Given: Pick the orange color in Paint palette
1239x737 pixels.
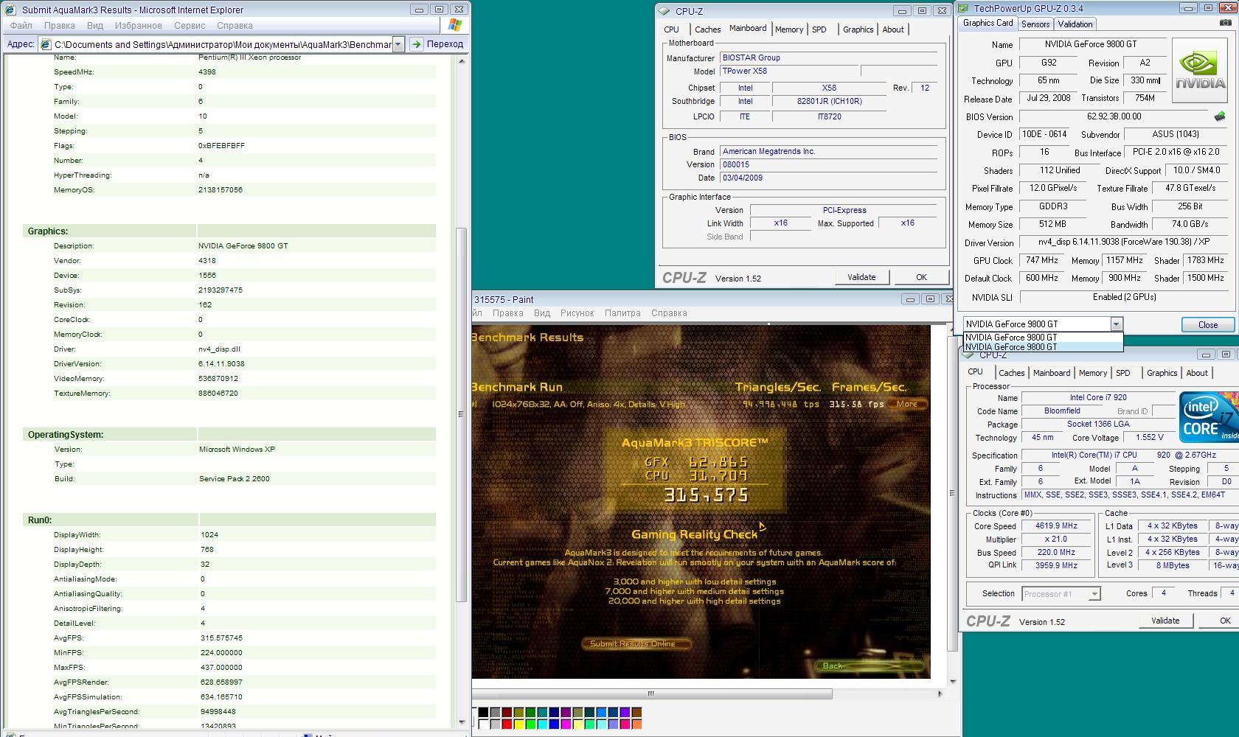Looking at the screenshot, I should click(x=636, y=724).
